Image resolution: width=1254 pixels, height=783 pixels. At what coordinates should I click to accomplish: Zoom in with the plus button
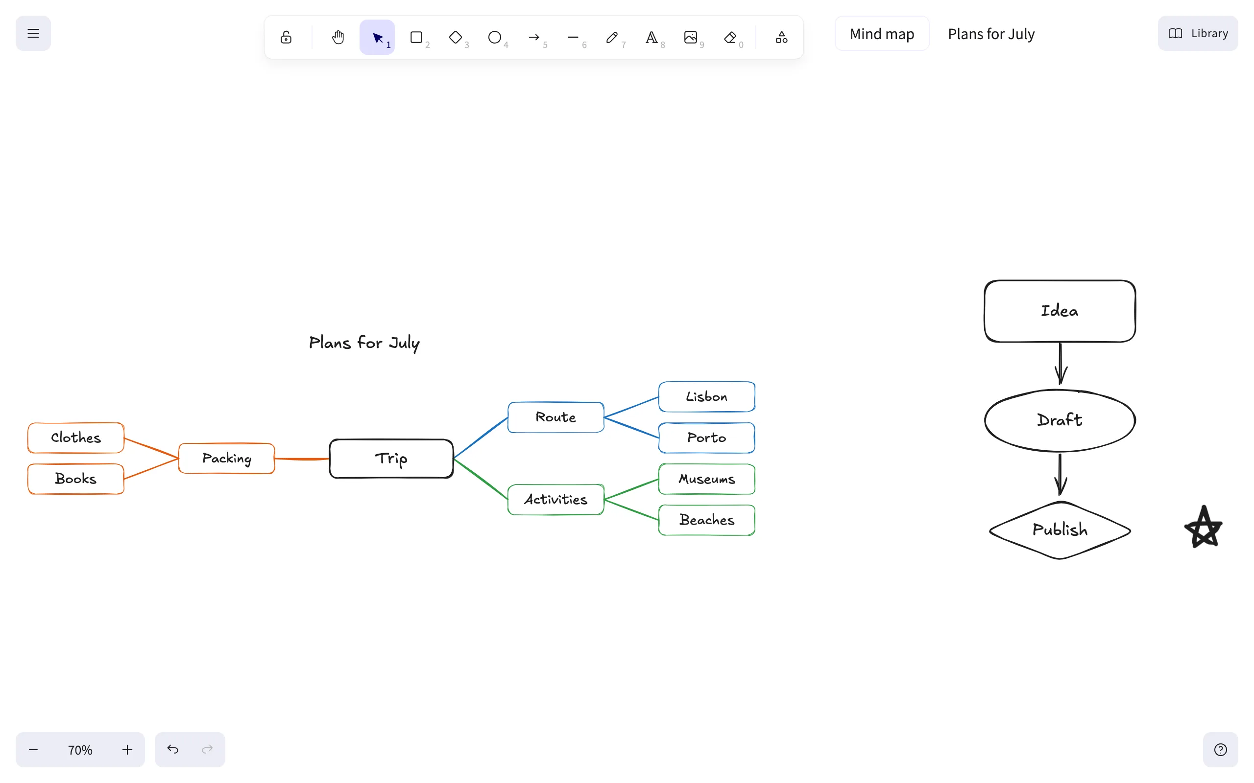pyautogui.click(x=127, y=750)
